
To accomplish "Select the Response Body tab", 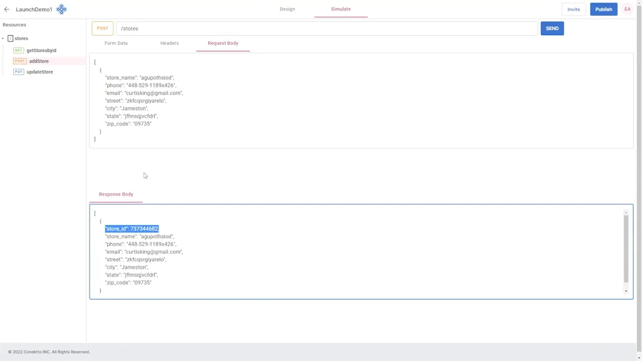I will 116,194.
